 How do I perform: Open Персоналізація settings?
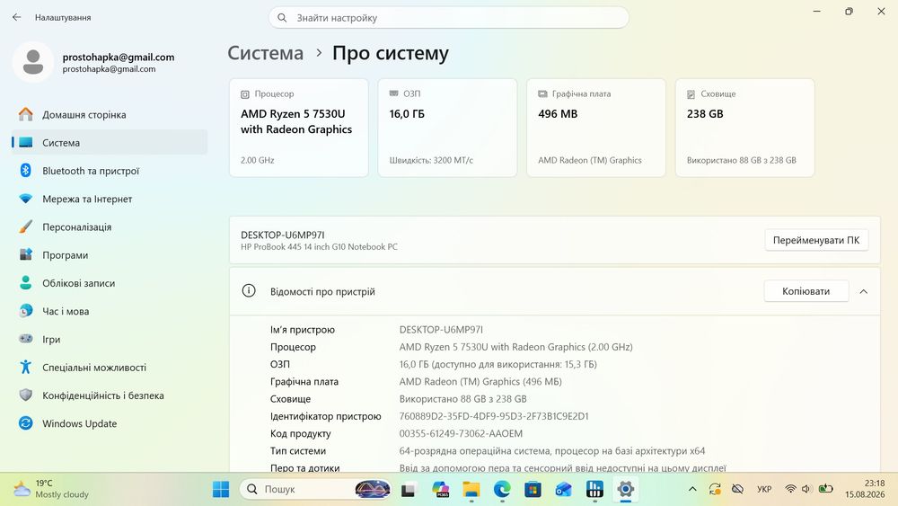coord(110,226)
